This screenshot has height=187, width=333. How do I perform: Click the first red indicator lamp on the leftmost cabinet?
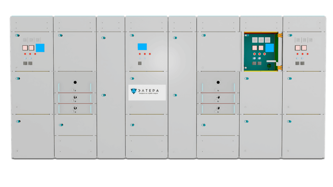coord(25,54)
